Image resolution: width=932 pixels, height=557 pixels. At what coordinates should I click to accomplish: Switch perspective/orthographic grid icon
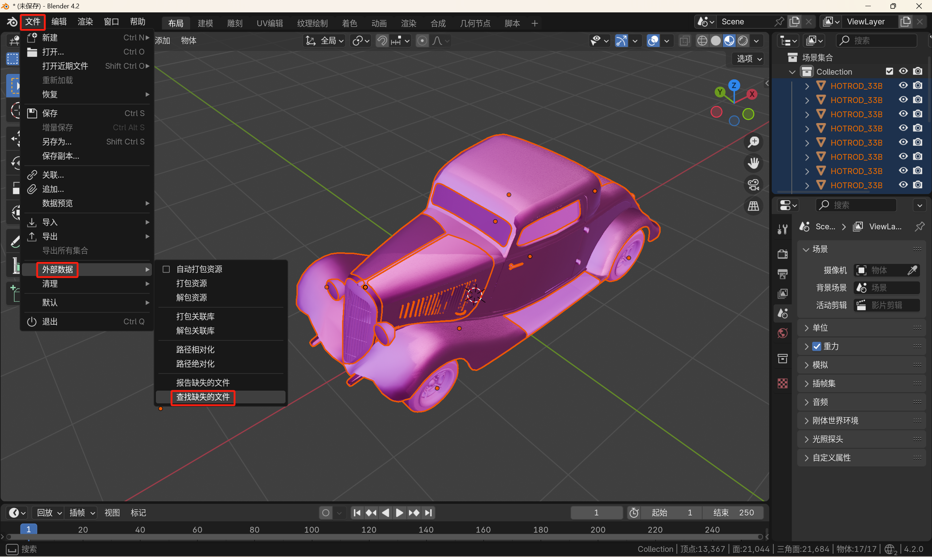click(x=753, y=206)
